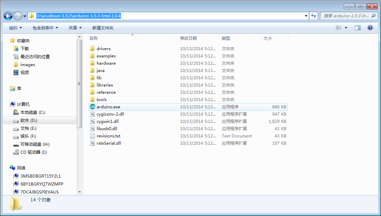
Task: Open 文档 (E:) drive
Action: [28, 128]
